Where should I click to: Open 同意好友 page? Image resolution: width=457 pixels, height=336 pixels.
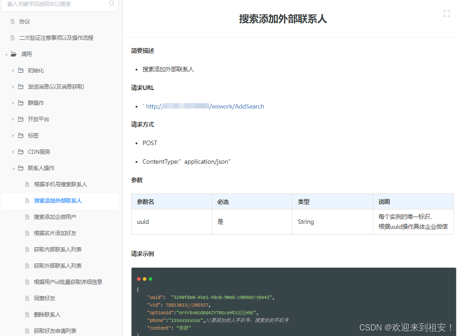pyautogui.click(x=45, y=298)
